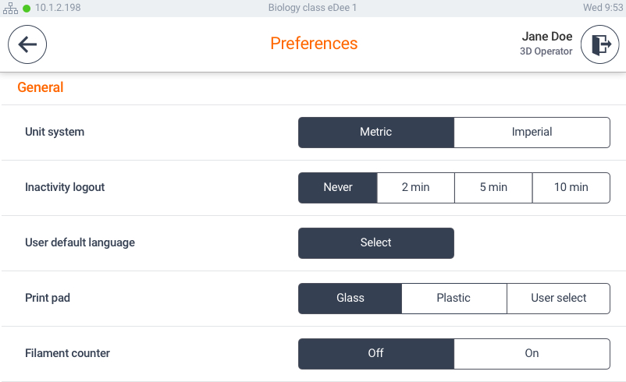This screenshot has height=382, width=626.
Task: Click the 10.1.2.198 IP address
Action: click(x=58, y=8)
